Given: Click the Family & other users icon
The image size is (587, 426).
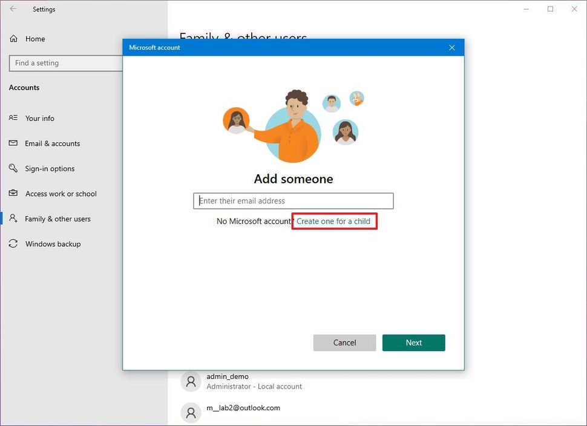Looking at the screenshot, I should coord(13,219).
